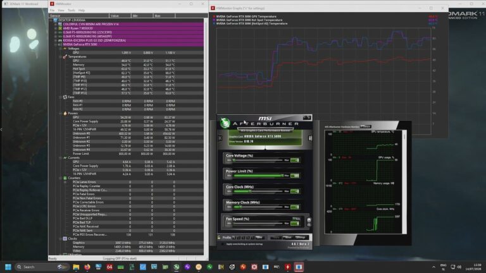The width and height of the screenshot is (486, 273).
Task: Open File Explorer from the taskbar
Action: tap(76, 267)
